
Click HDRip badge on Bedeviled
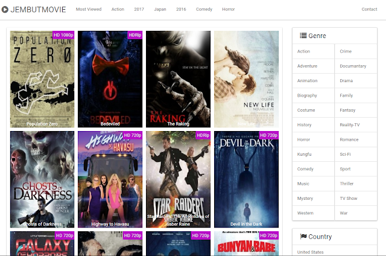click(135, 35)
